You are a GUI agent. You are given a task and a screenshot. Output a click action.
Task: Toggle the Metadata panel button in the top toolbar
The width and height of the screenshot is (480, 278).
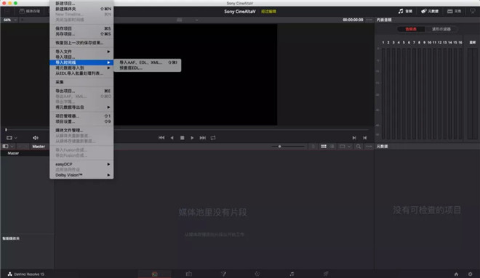[430, 12]
